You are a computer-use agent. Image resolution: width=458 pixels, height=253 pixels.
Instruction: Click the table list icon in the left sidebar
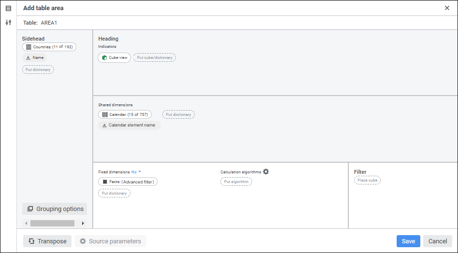coord(8,8)
